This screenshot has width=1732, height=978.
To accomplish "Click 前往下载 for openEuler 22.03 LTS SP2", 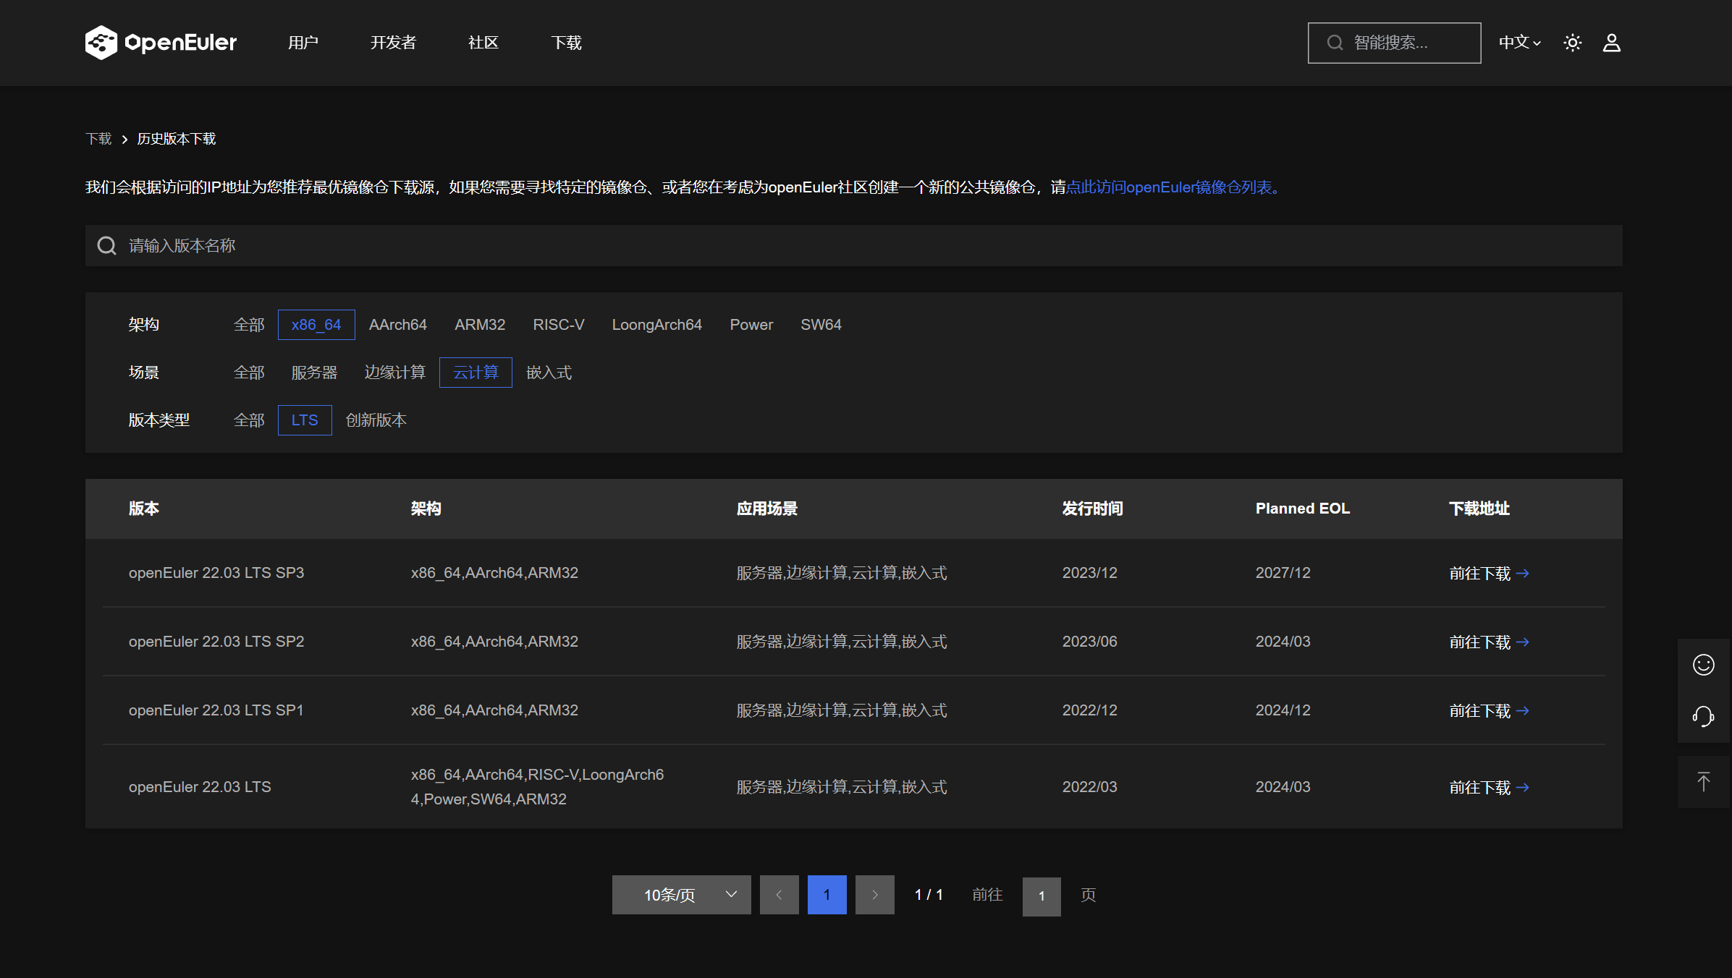I will [1489, 642].
